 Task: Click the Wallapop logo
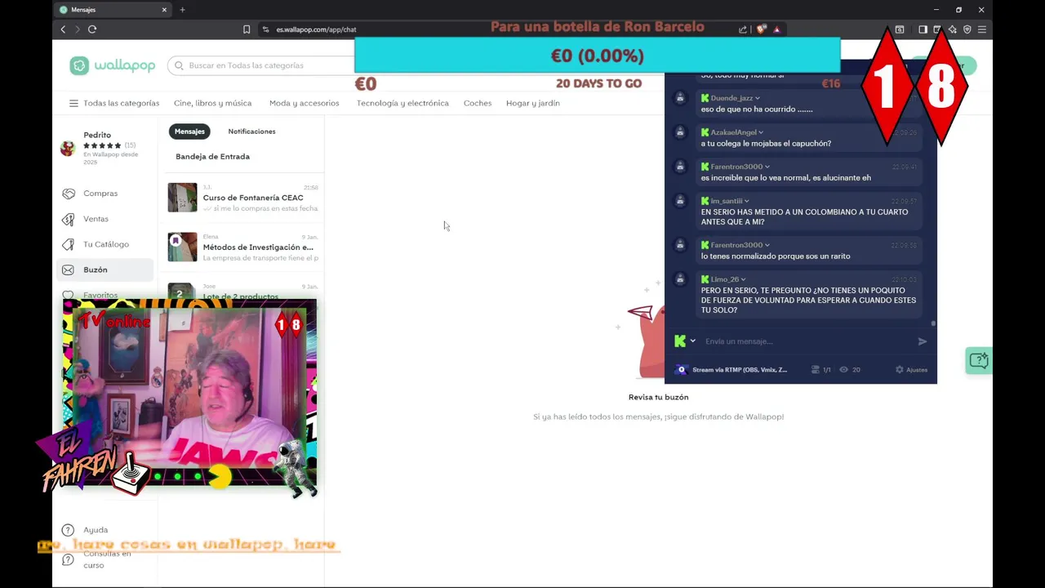[113, 65]
